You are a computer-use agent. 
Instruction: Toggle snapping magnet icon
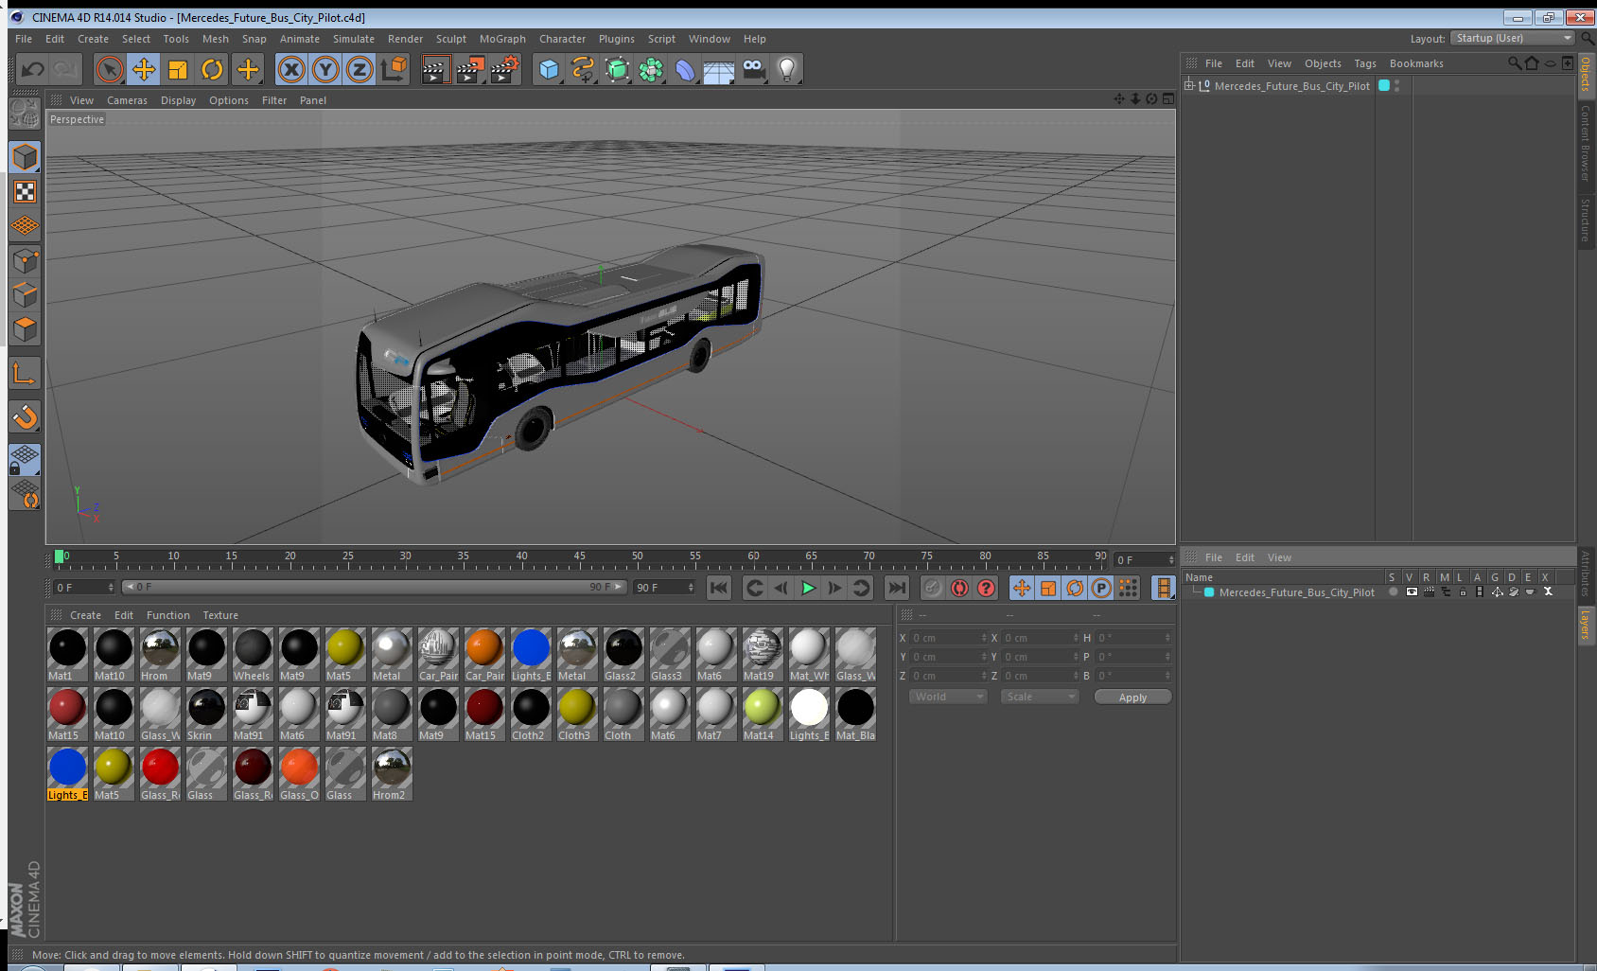(x=25, y=416)
